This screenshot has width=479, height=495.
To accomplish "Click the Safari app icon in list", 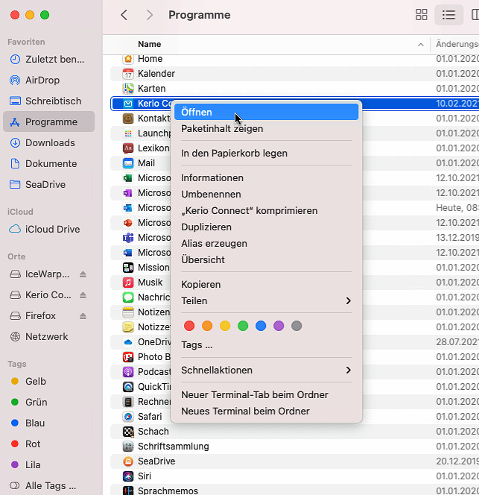I will coord(128,417).
